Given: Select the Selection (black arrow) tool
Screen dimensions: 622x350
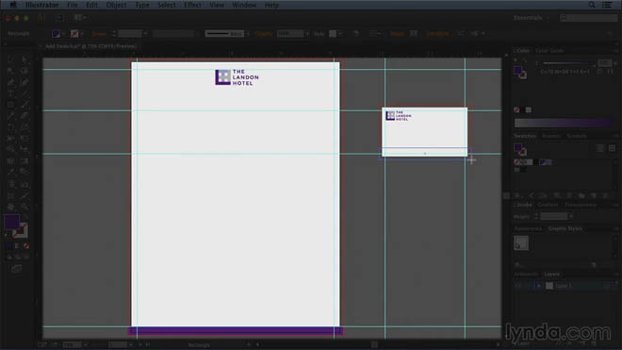Looking at the screenshot, I should [10, 60].
